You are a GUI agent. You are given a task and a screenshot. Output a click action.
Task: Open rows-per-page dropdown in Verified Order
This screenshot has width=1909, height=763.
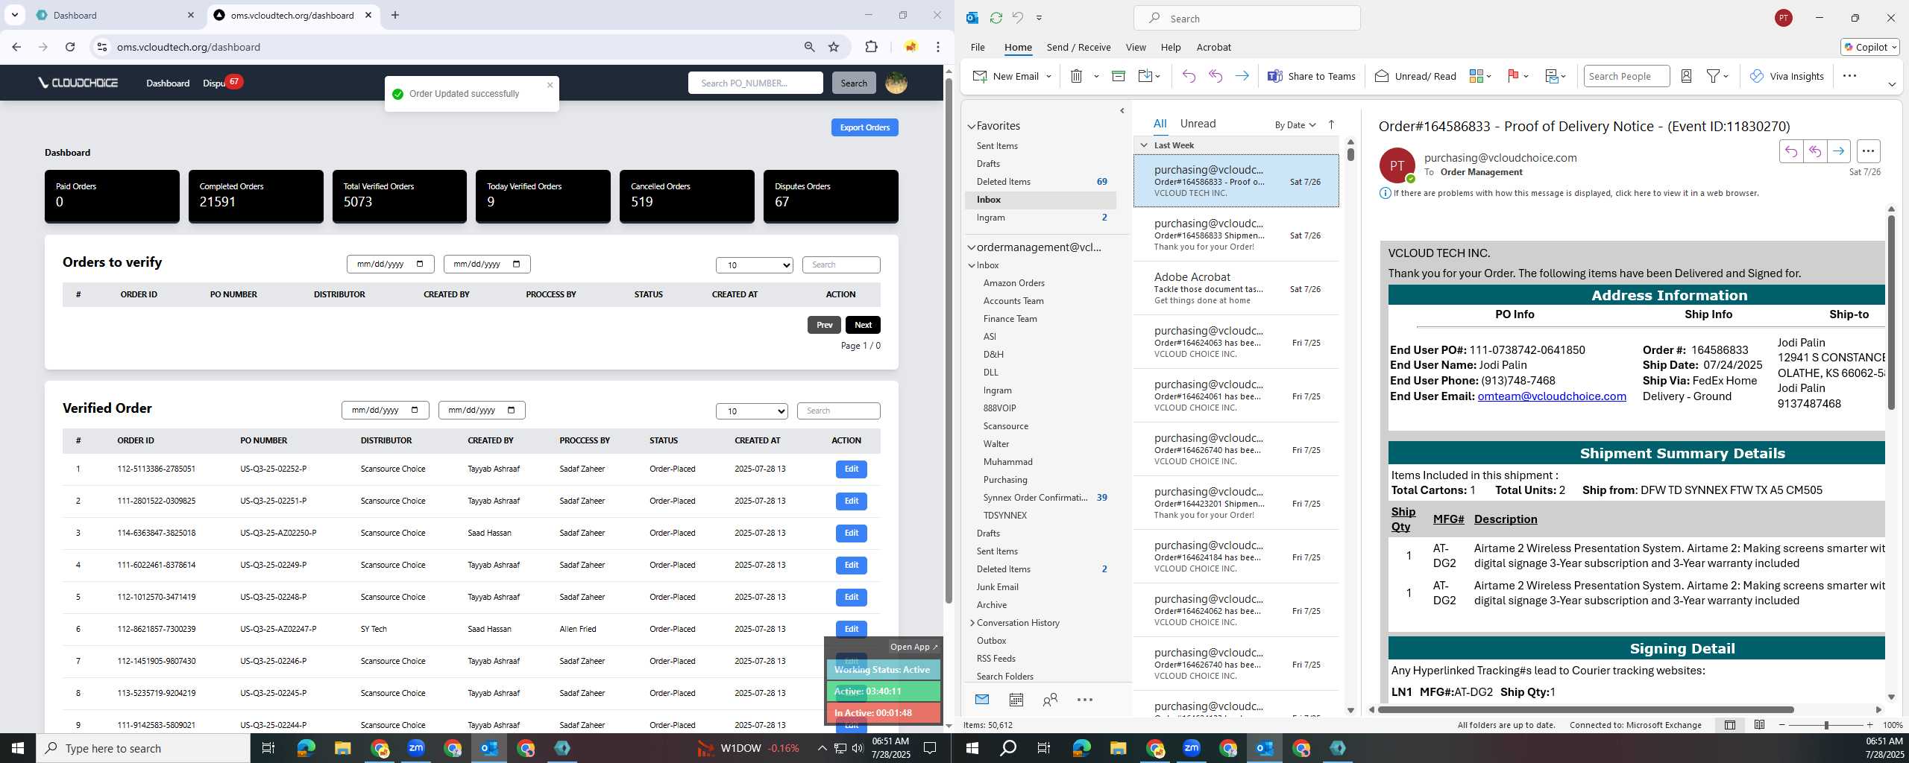752,411
